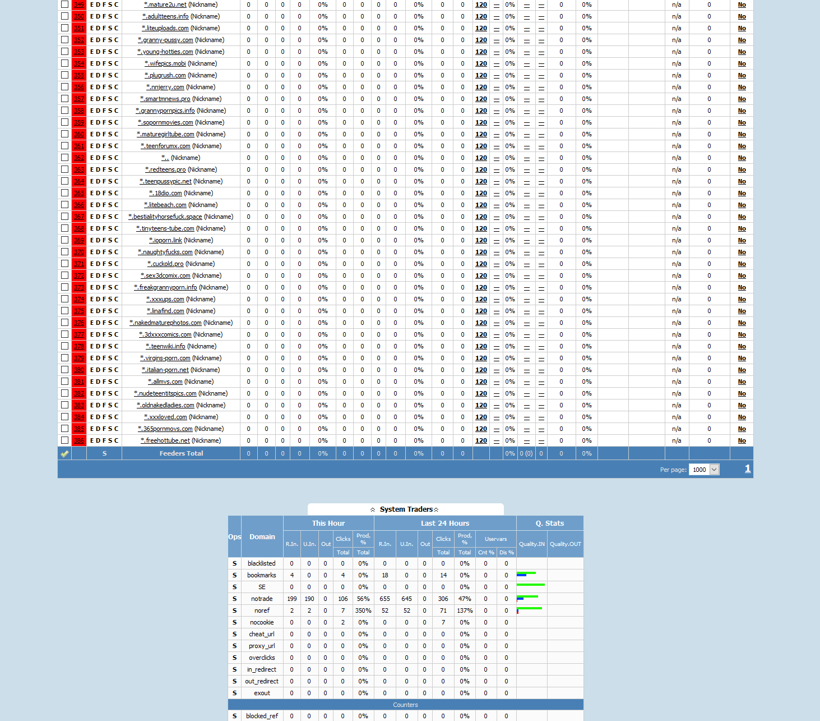Screen dimensions: 820x721
Task: Tick the checkbox for row 355
Action: pyautogui.click(x=65, y=75)
